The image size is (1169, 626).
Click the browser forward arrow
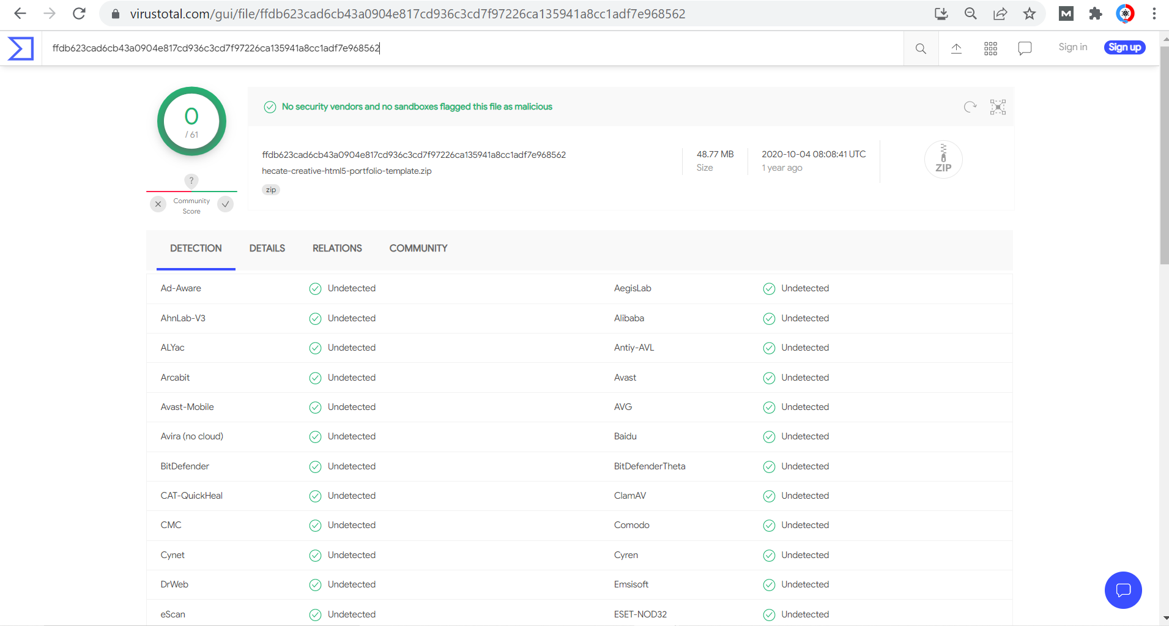pos(50,13)
